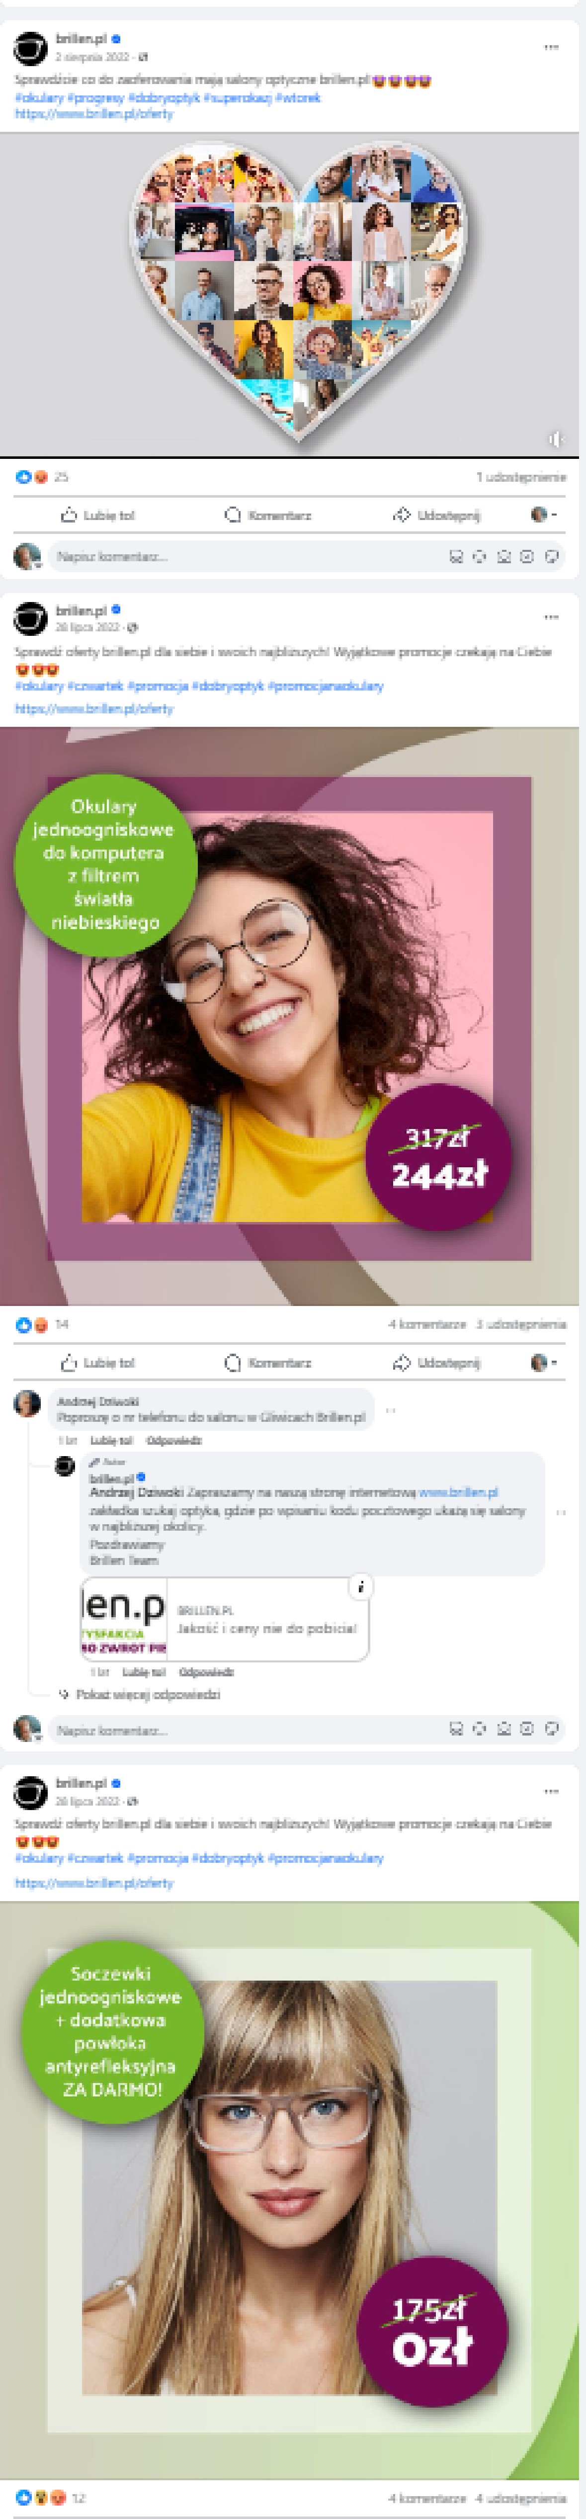Open the three-dot menu of the third post

[x=551, y=1792]
